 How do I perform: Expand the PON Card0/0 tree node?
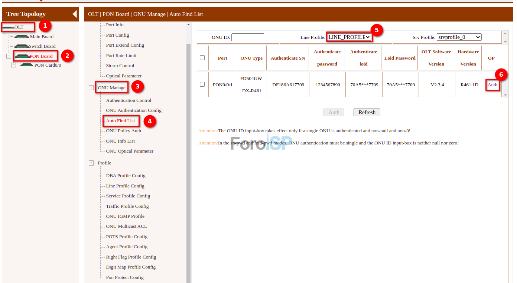point(14,65)
